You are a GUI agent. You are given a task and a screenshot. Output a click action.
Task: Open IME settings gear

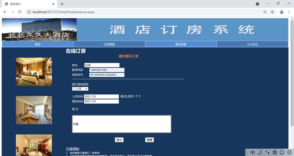pos(289,152)
